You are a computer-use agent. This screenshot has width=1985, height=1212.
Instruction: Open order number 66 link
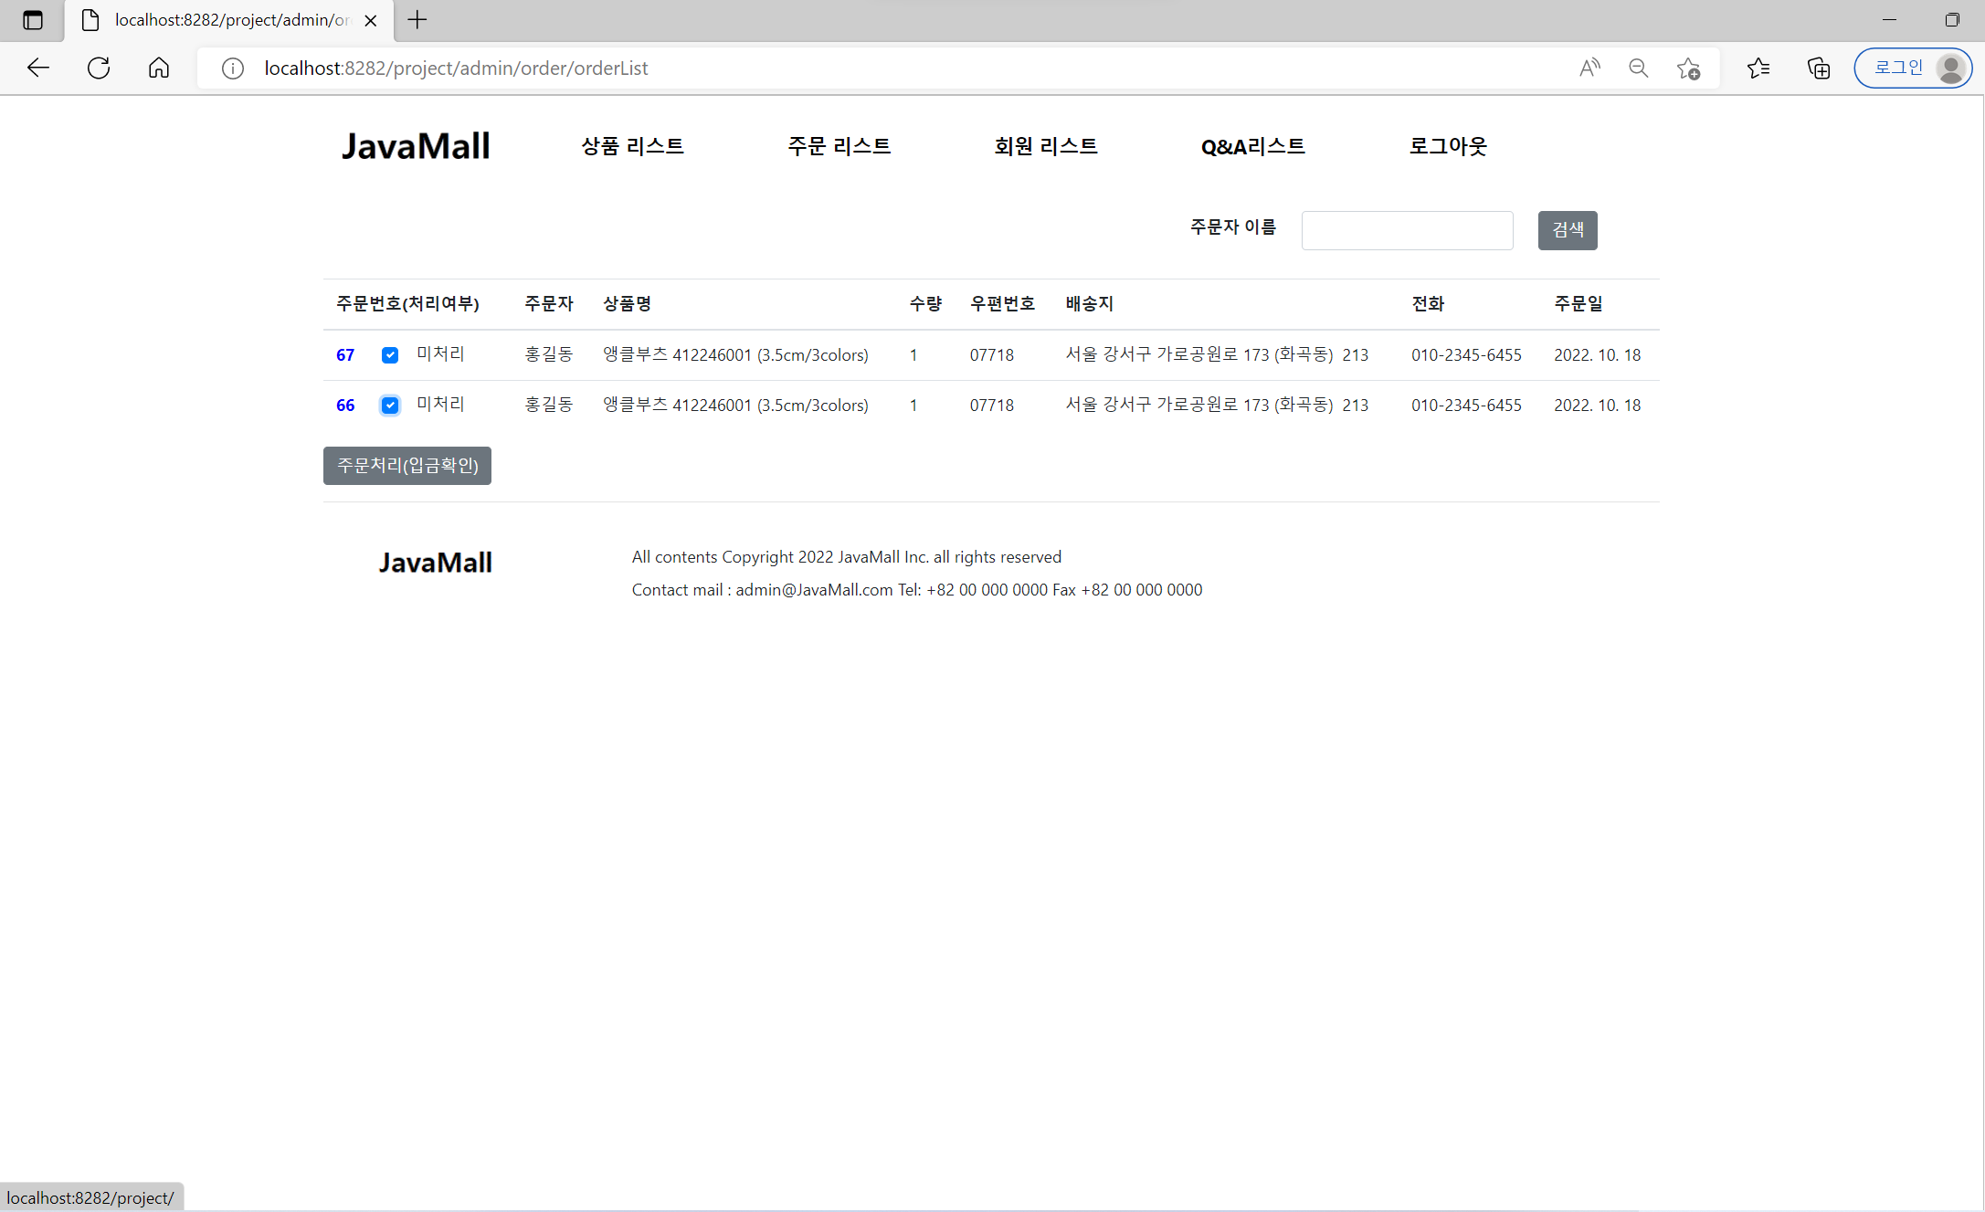coord(345,406)
